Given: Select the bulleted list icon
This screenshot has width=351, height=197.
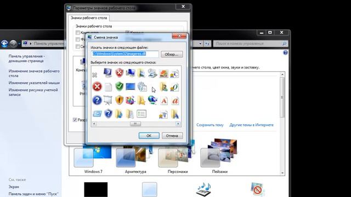Looking at the screenshot, I should pos(141,114).
